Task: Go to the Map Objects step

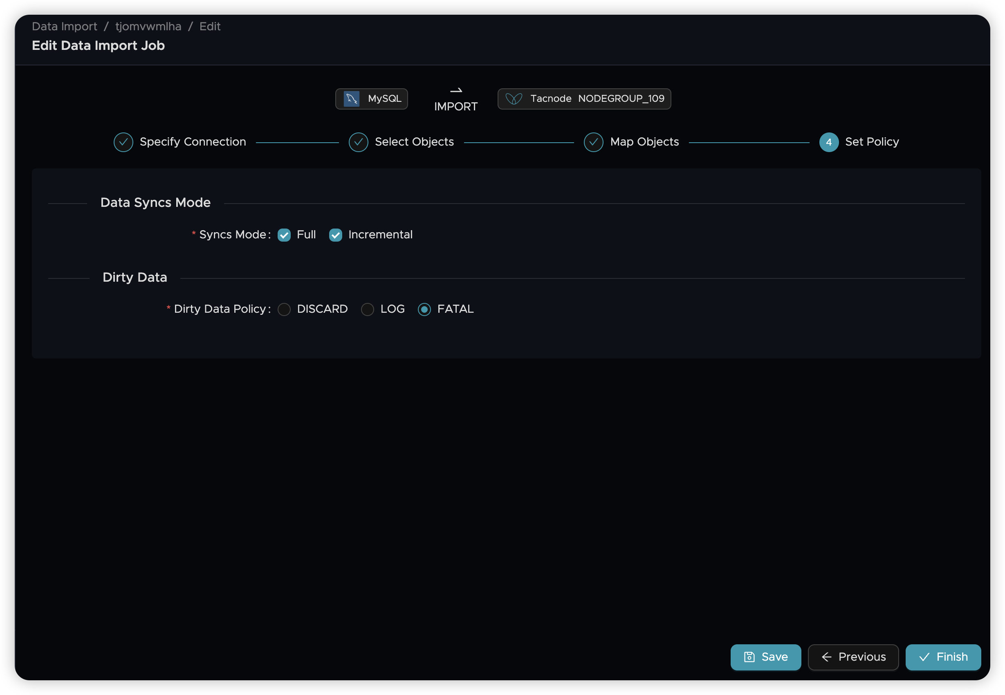Action: 644,142
